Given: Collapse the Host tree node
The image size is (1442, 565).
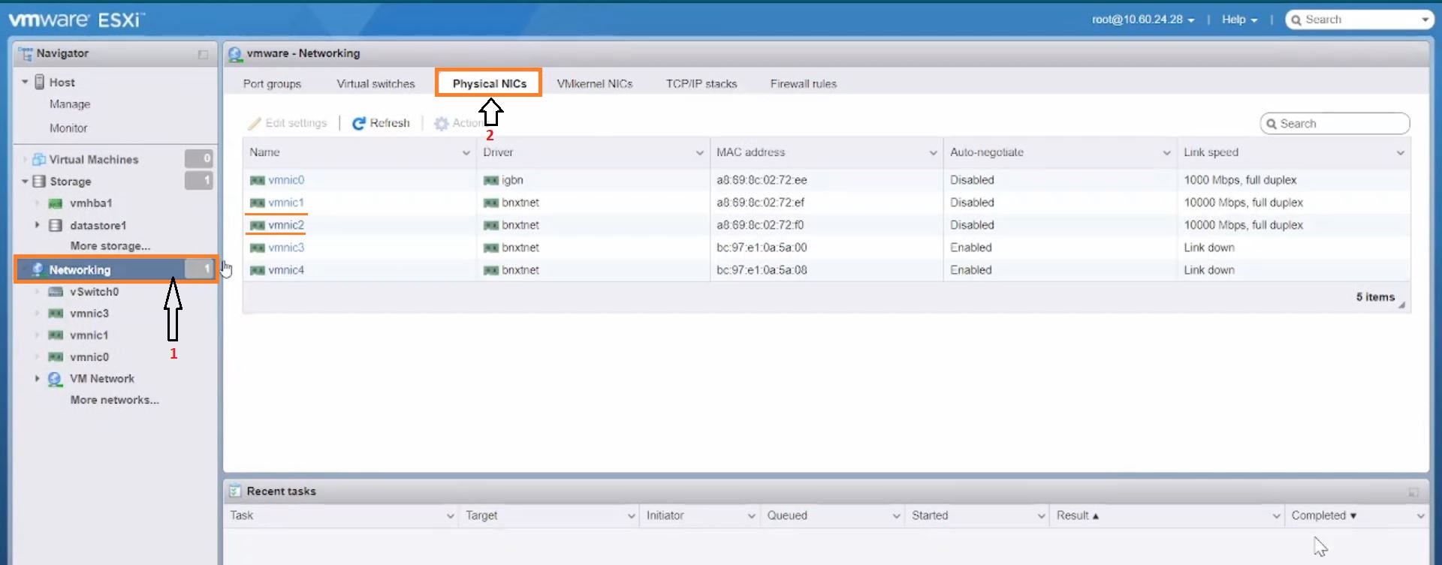Looking at the screenshot, I should pos(25,82).
